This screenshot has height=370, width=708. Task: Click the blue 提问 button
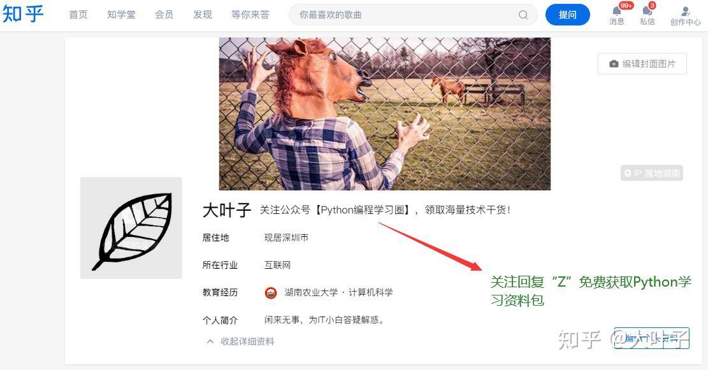(x=568, y=15)
